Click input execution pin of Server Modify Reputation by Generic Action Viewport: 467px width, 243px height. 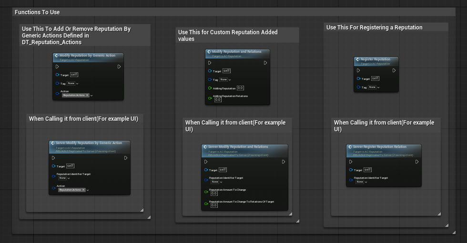click(x=53, y=158)
